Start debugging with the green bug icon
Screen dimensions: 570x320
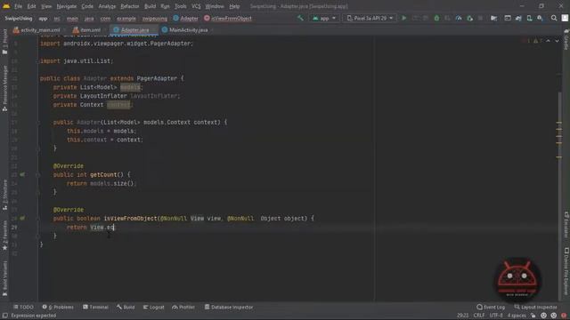[x=436, y=18]
